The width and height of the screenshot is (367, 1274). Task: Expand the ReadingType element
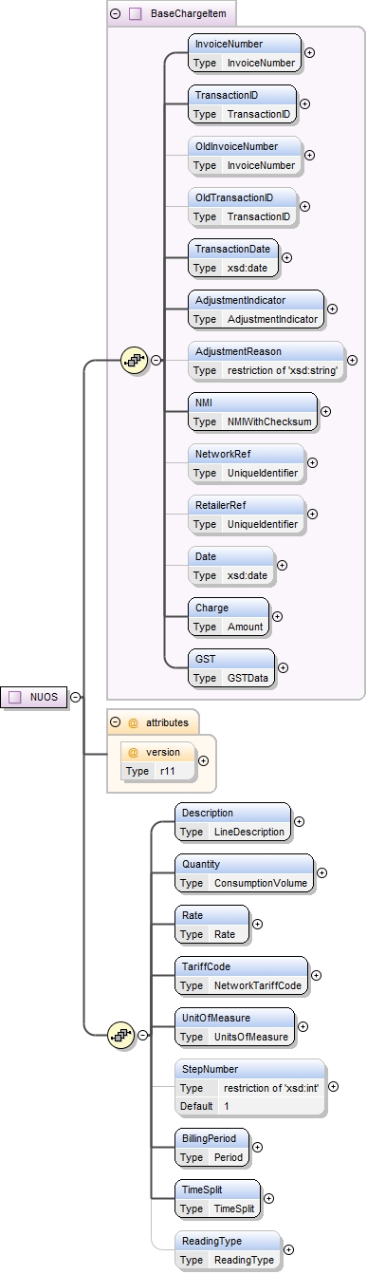(x=289, y=1250)
